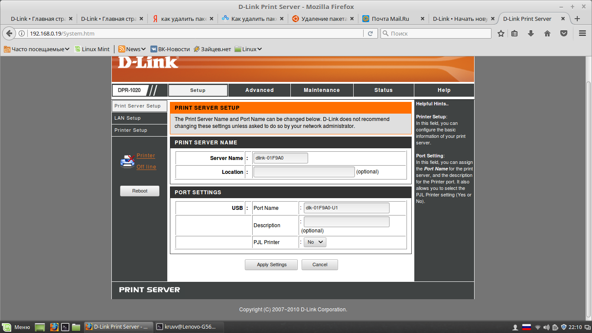
Task: Open Printer Setup in the sidebar
Action: click(x=139, y=130)
